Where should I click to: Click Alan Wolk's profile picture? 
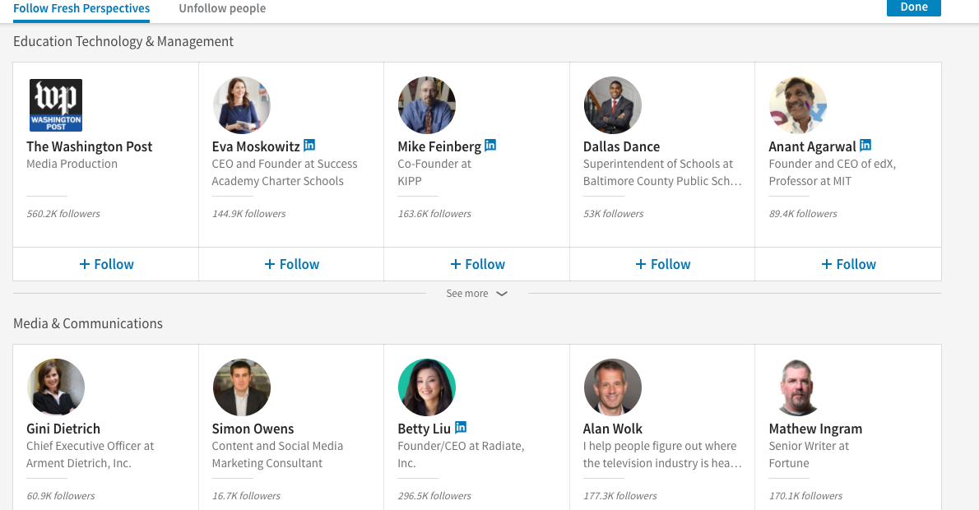tap(612, 387)
